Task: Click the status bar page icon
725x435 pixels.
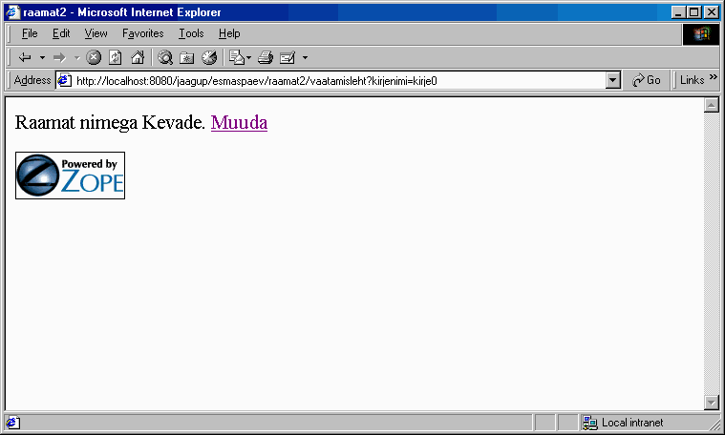Action: pyautogui.click(x=13, y=423)
